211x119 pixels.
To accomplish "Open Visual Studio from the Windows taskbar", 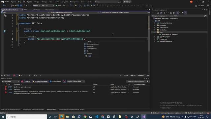I will coord(143,117).
